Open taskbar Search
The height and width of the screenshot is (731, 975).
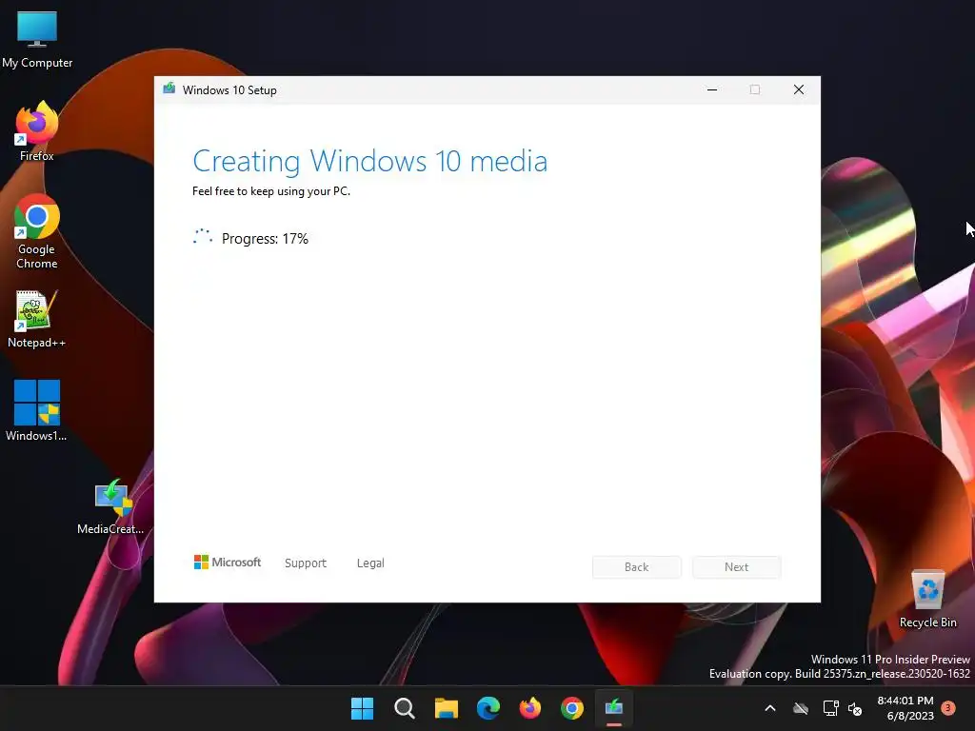pos(404,708)
